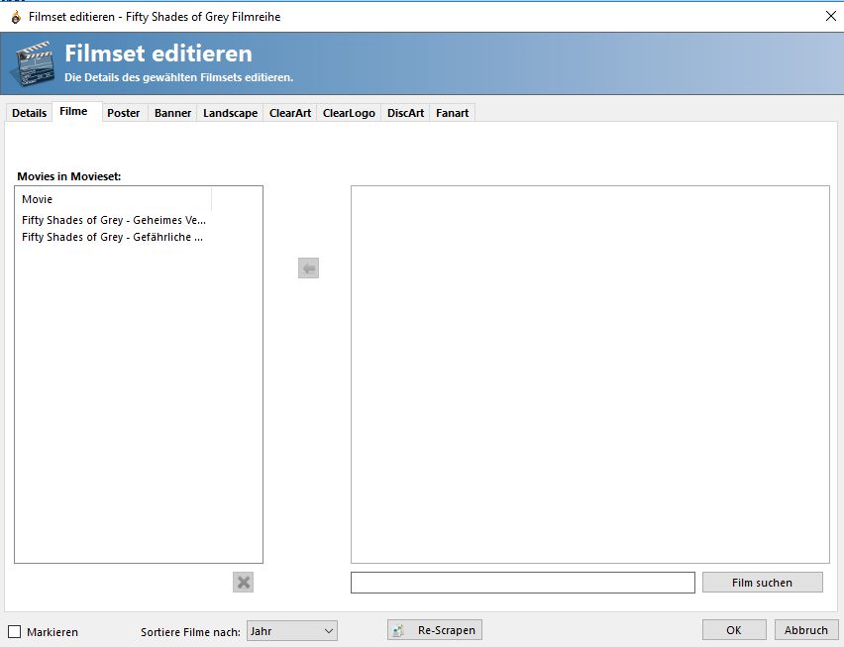The image size is (844, 647).
Task: Click the app icon in title bar
Action: pos(16,17)
